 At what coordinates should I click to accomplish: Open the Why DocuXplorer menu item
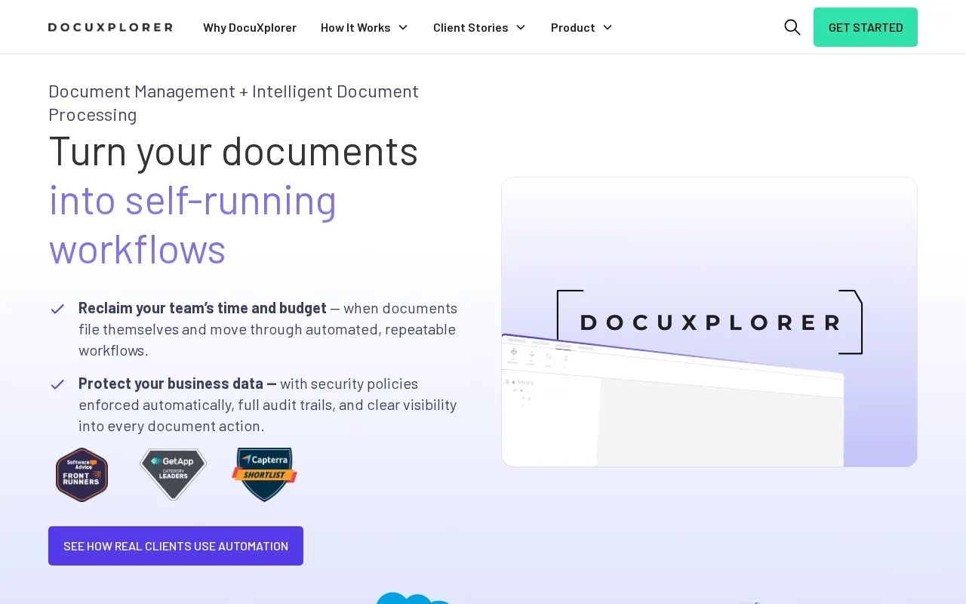(x=250, y=27)
